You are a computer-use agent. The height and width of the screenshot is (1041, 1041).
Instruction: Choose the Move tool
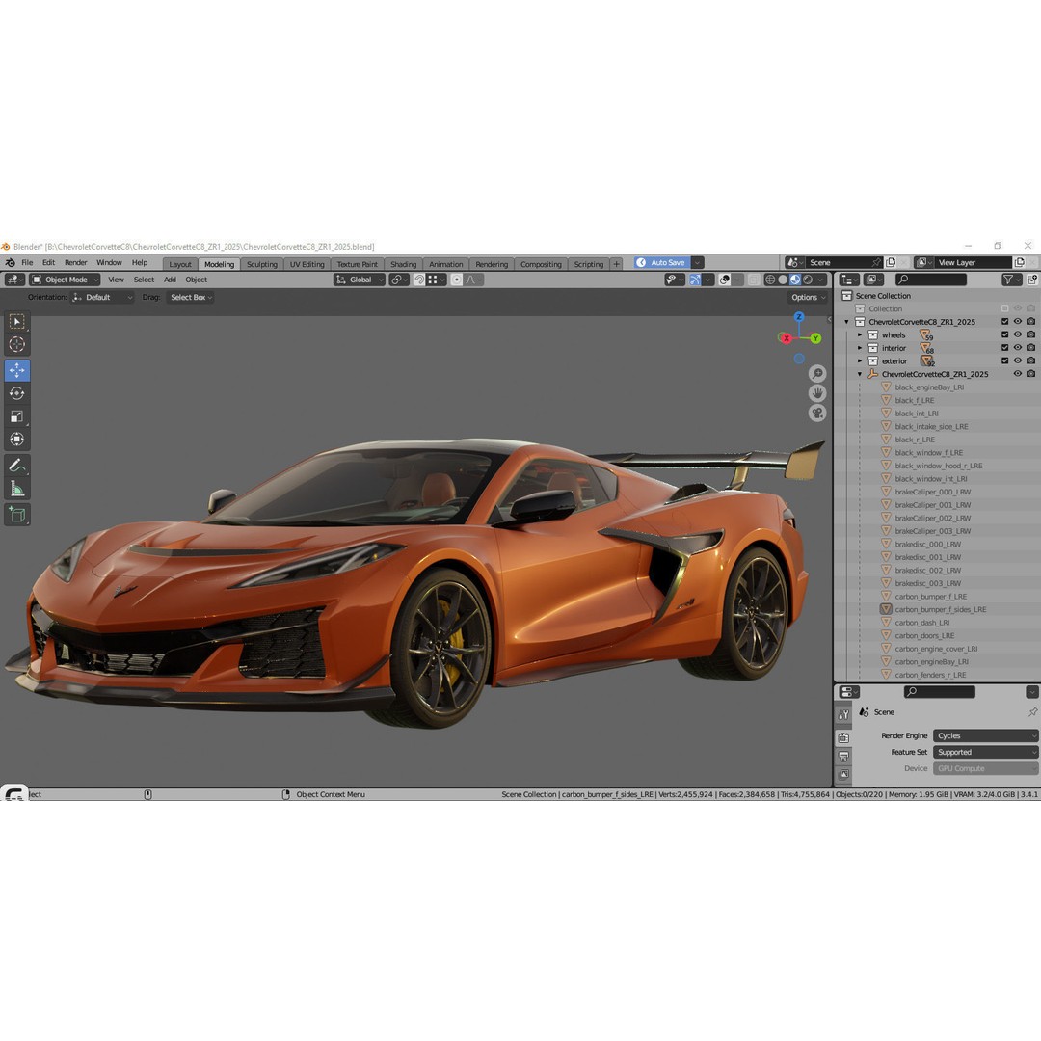pyautogui.click(x=17, y=370)
